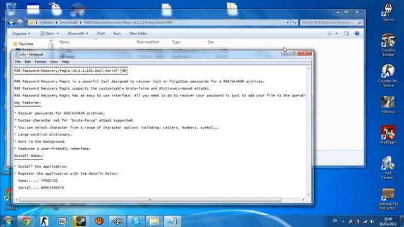
Task: Sort by the Name column header
Action: (x=64, y=42)
